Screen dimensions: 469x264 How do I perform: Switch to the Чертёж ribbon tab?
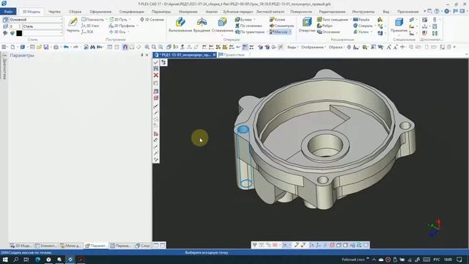[x=54, y=12]
